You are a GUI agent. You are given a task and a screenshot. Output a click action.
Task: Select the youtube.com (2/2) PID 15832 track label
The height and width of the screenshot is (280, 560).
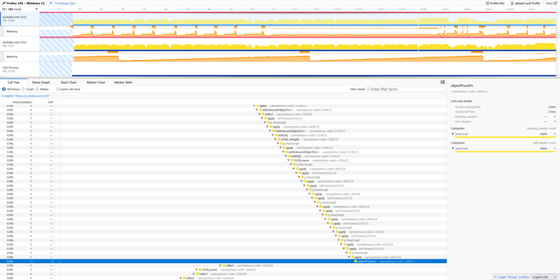20,18
